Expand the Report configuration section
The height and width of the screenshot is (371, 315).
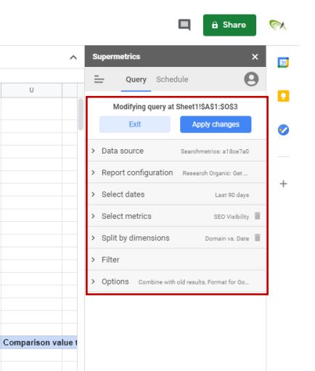[x=176, y=172]
